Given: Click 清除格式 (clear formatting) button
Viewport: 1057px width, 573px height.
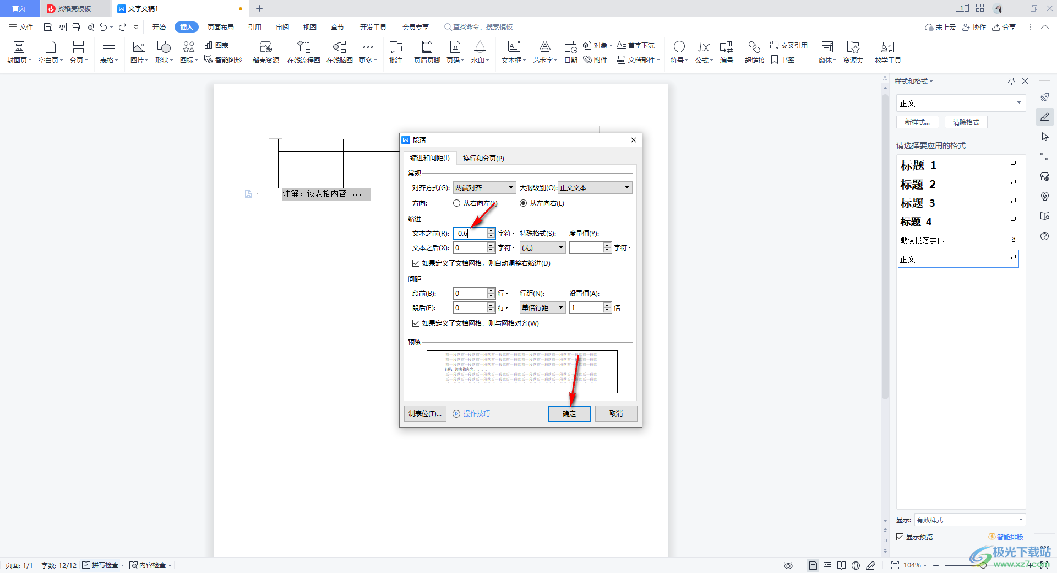Looking at the screenshot, I should (x=966, y=122).
